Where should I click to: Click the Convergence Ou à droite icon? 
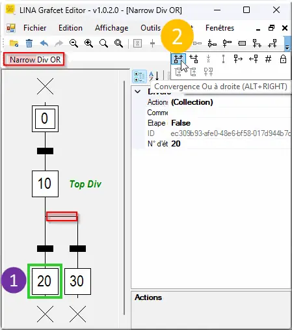coord(178,59)
